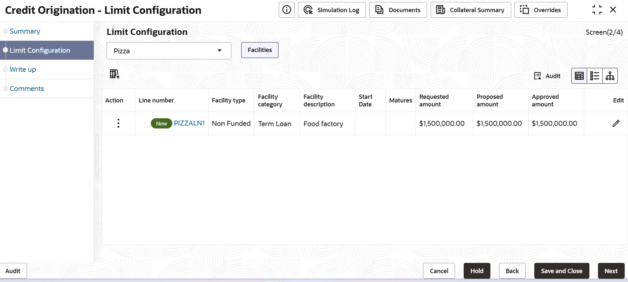Image resolution: width=628 pixels, height=282 pixels.
Task: Go Back to the previous screen
Action: 512,271
